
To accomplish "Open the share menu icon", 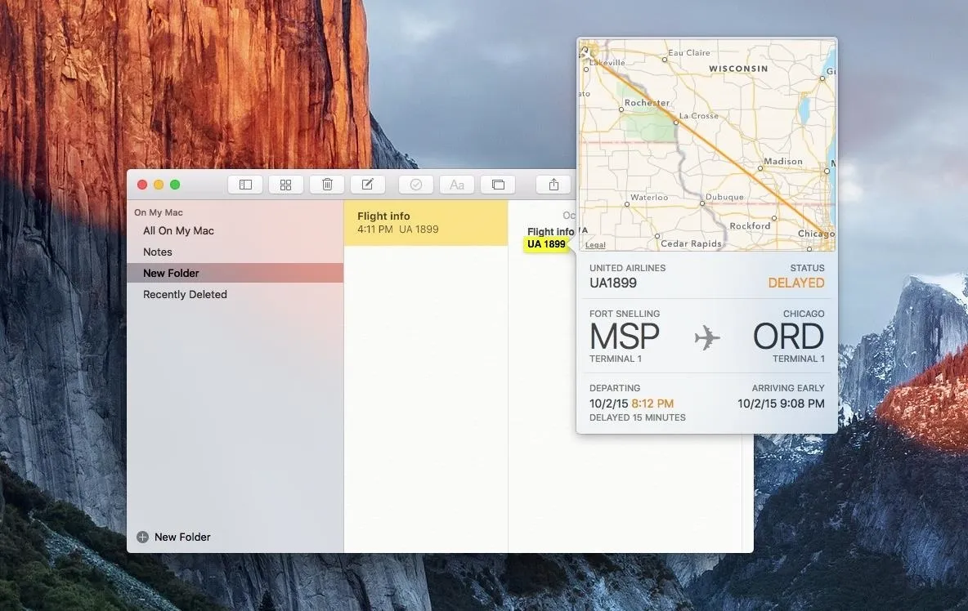I will click(x=553, y=185).
